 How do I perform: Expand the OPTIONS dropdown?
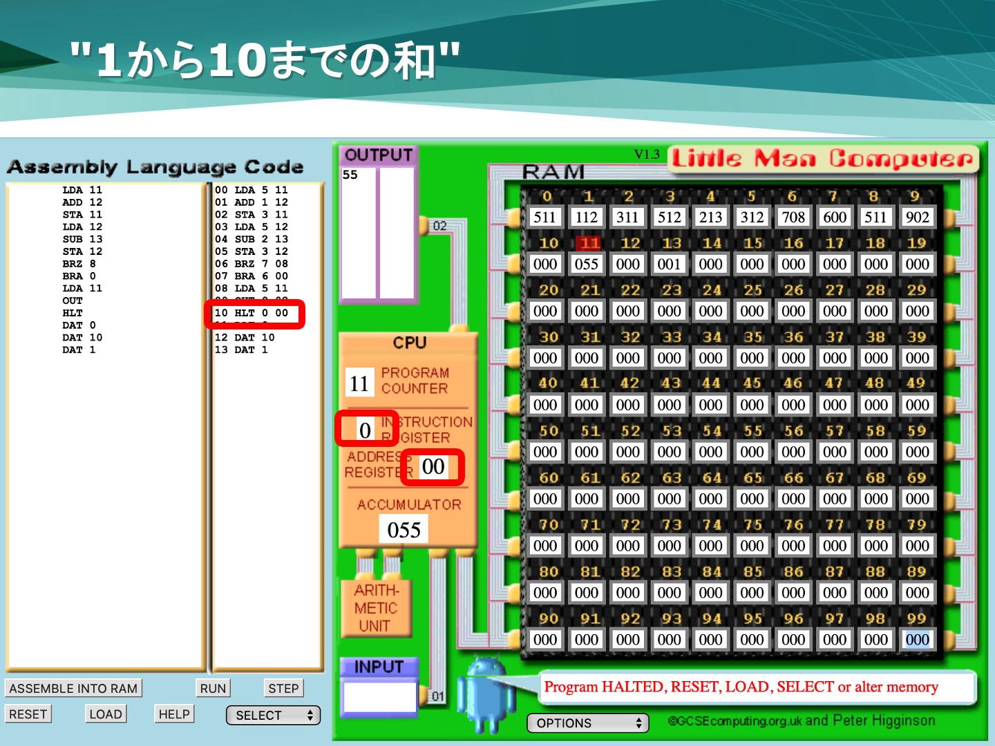[587, 723]
